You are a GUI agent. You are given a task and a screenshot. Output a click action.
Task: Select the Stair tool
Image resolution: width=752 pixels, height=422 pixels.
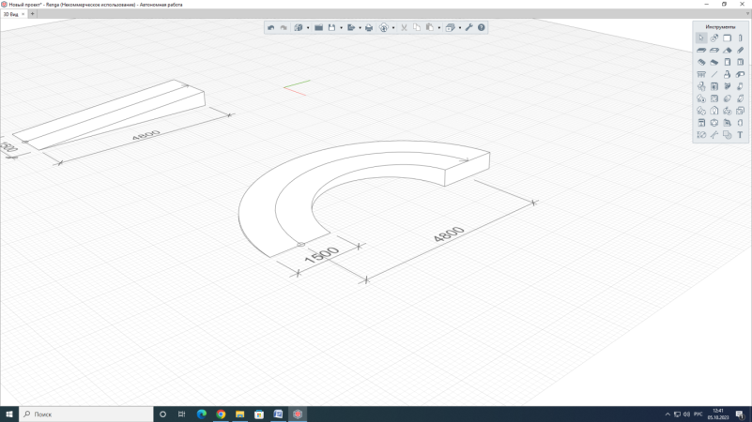(x=701, y=62)
